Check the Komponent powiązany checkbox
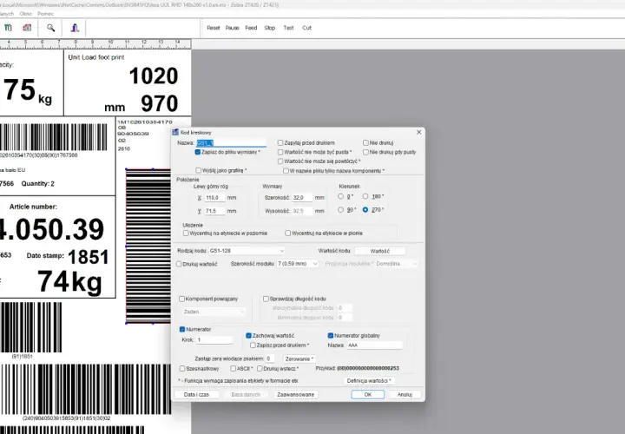 (181, 299)
